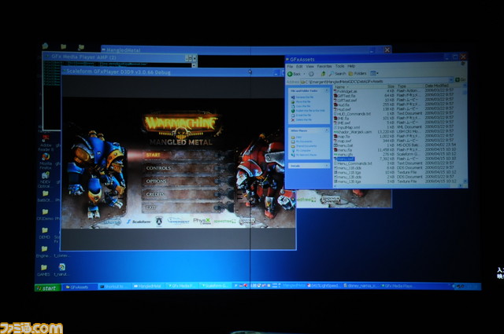Open DEMO folder on desktop
Viewport: 504px width, 334px height.
(45, 233)
